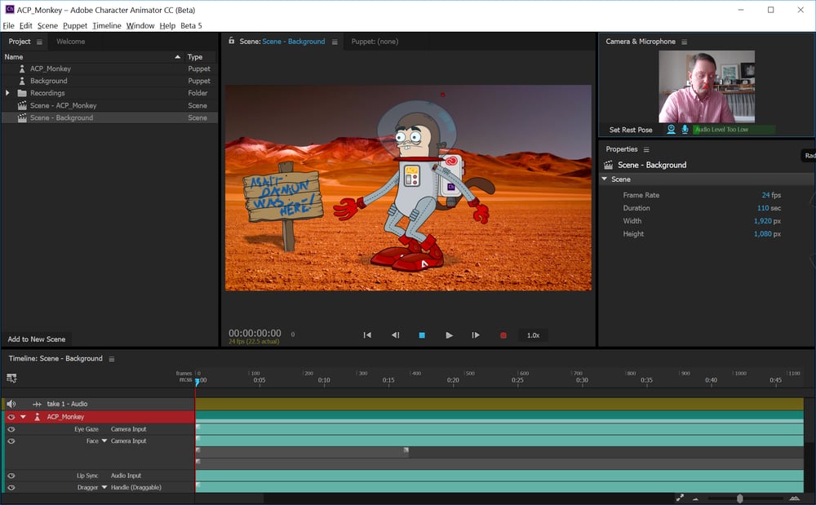Viewport: 816px width, 505px height.
Task: Hide the ACP_Monkey track eye icon
Action: pyautogui.click(x=11, y=417)
